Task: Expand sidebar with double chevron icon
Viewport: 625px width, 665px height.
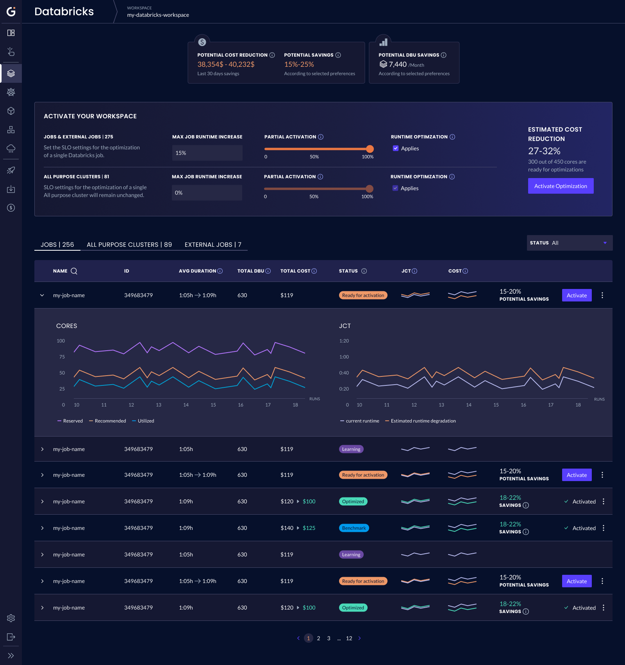Action: pyautogui.click(x=11, y=656)
